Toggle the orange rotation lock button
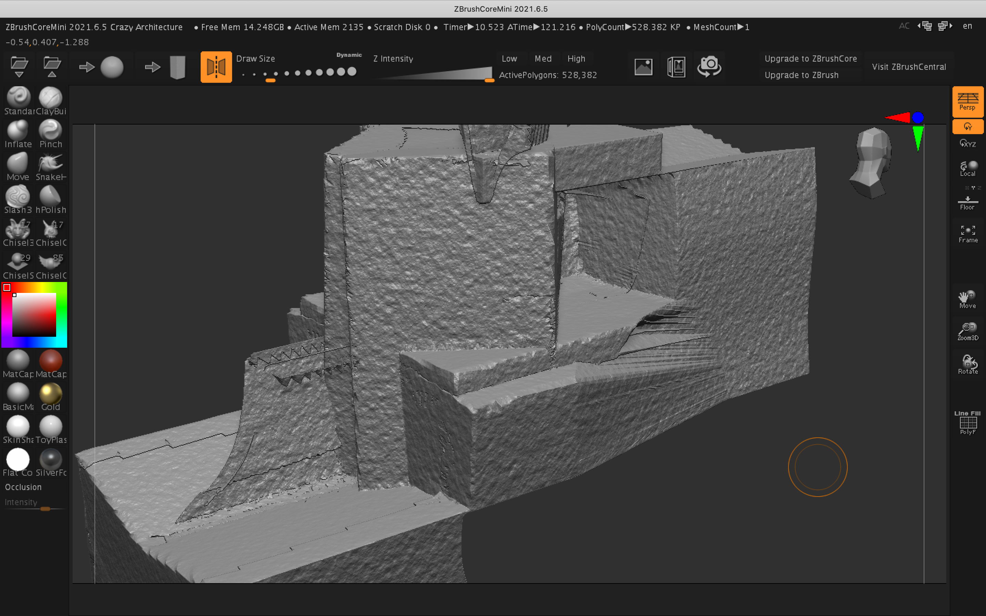Image resolution: width=986 pixels, height=616 pixels. tap(968, 127)
